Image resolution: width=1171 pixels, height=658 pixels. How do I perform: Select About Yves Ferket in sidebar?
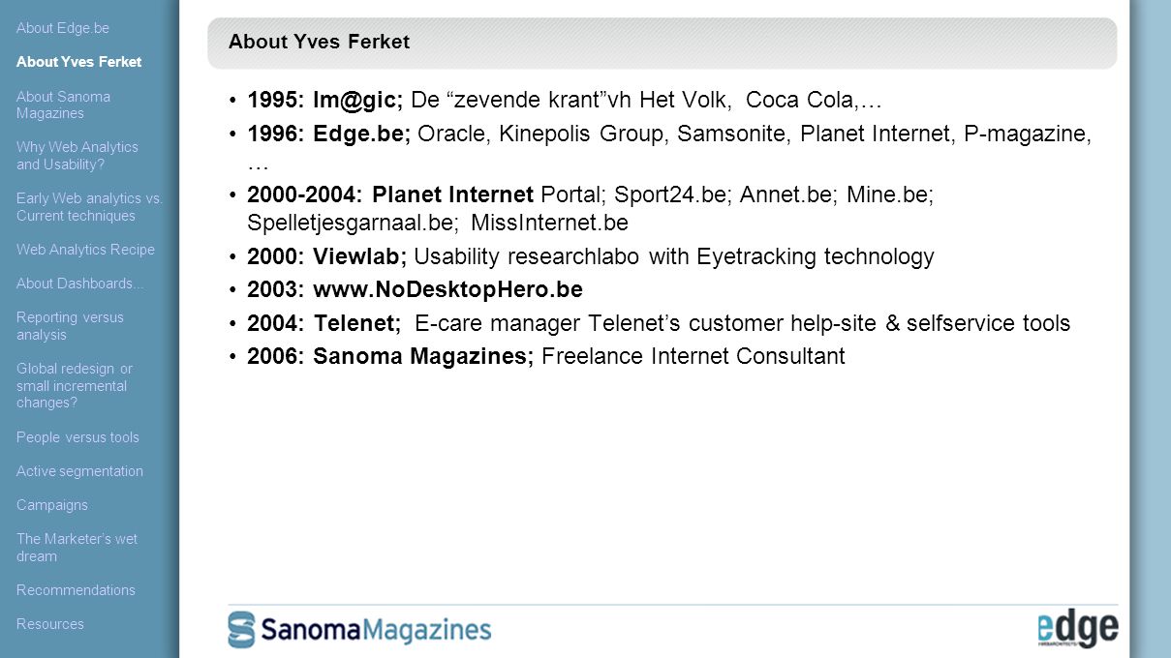tap(78, 62)
